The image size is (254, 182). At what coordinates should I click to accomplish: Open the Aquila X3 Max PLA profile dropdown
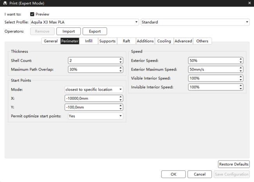point(84,22)
